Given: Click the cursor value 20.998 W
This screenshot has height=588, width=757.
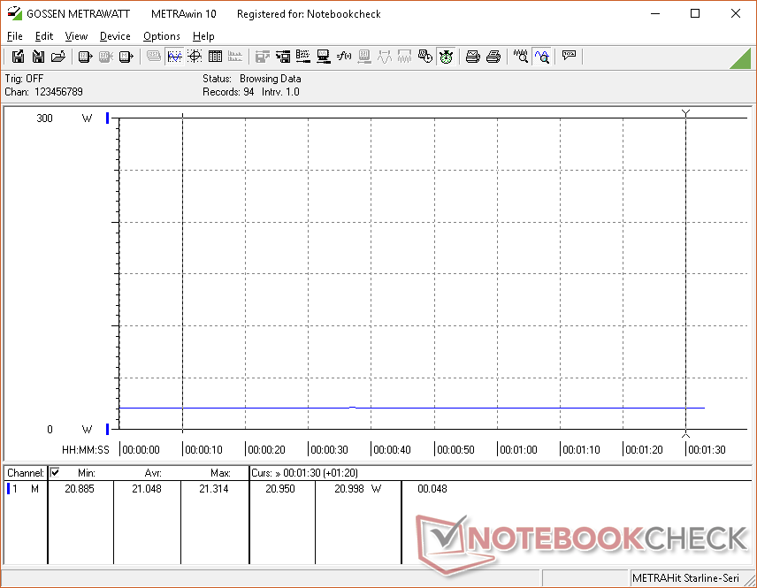Looking at the screenshot, I should pyautogui.click(x=357, y=489).
